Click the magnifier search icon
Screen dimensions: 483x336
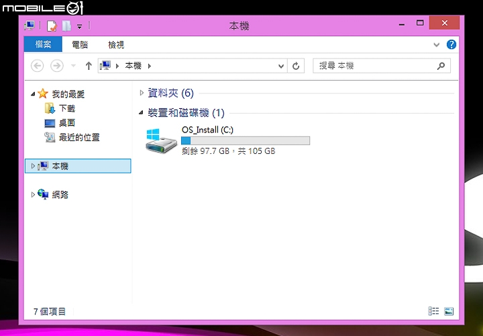441,66
